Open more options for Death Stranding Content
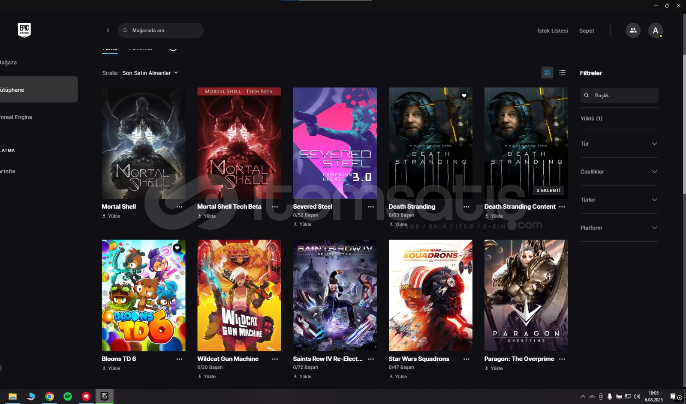The width and height of the screenshot is (686, 404). pyautogui.click(x=562, y=207)
